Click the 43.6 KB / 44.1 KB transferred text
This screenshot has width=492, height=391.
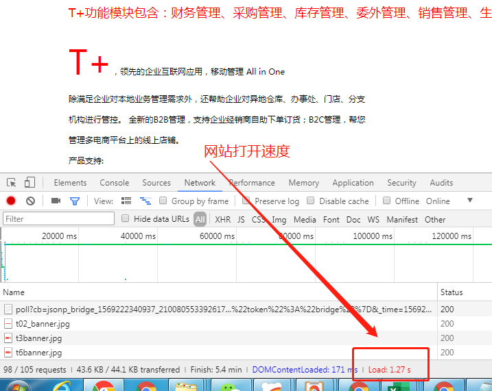(x=128, y=370)
